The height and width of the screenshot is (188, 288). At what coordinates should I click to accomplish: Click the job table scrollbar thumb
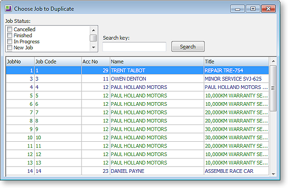[273, 88]
